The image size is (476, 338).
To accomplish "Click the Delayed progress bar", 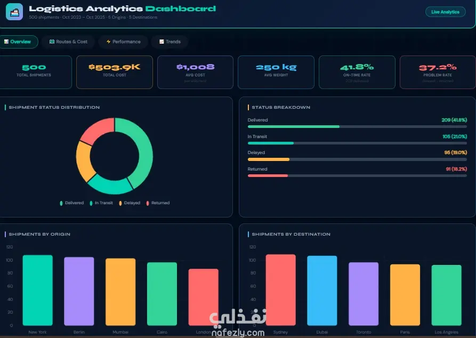I will click(x=357, y=159).
